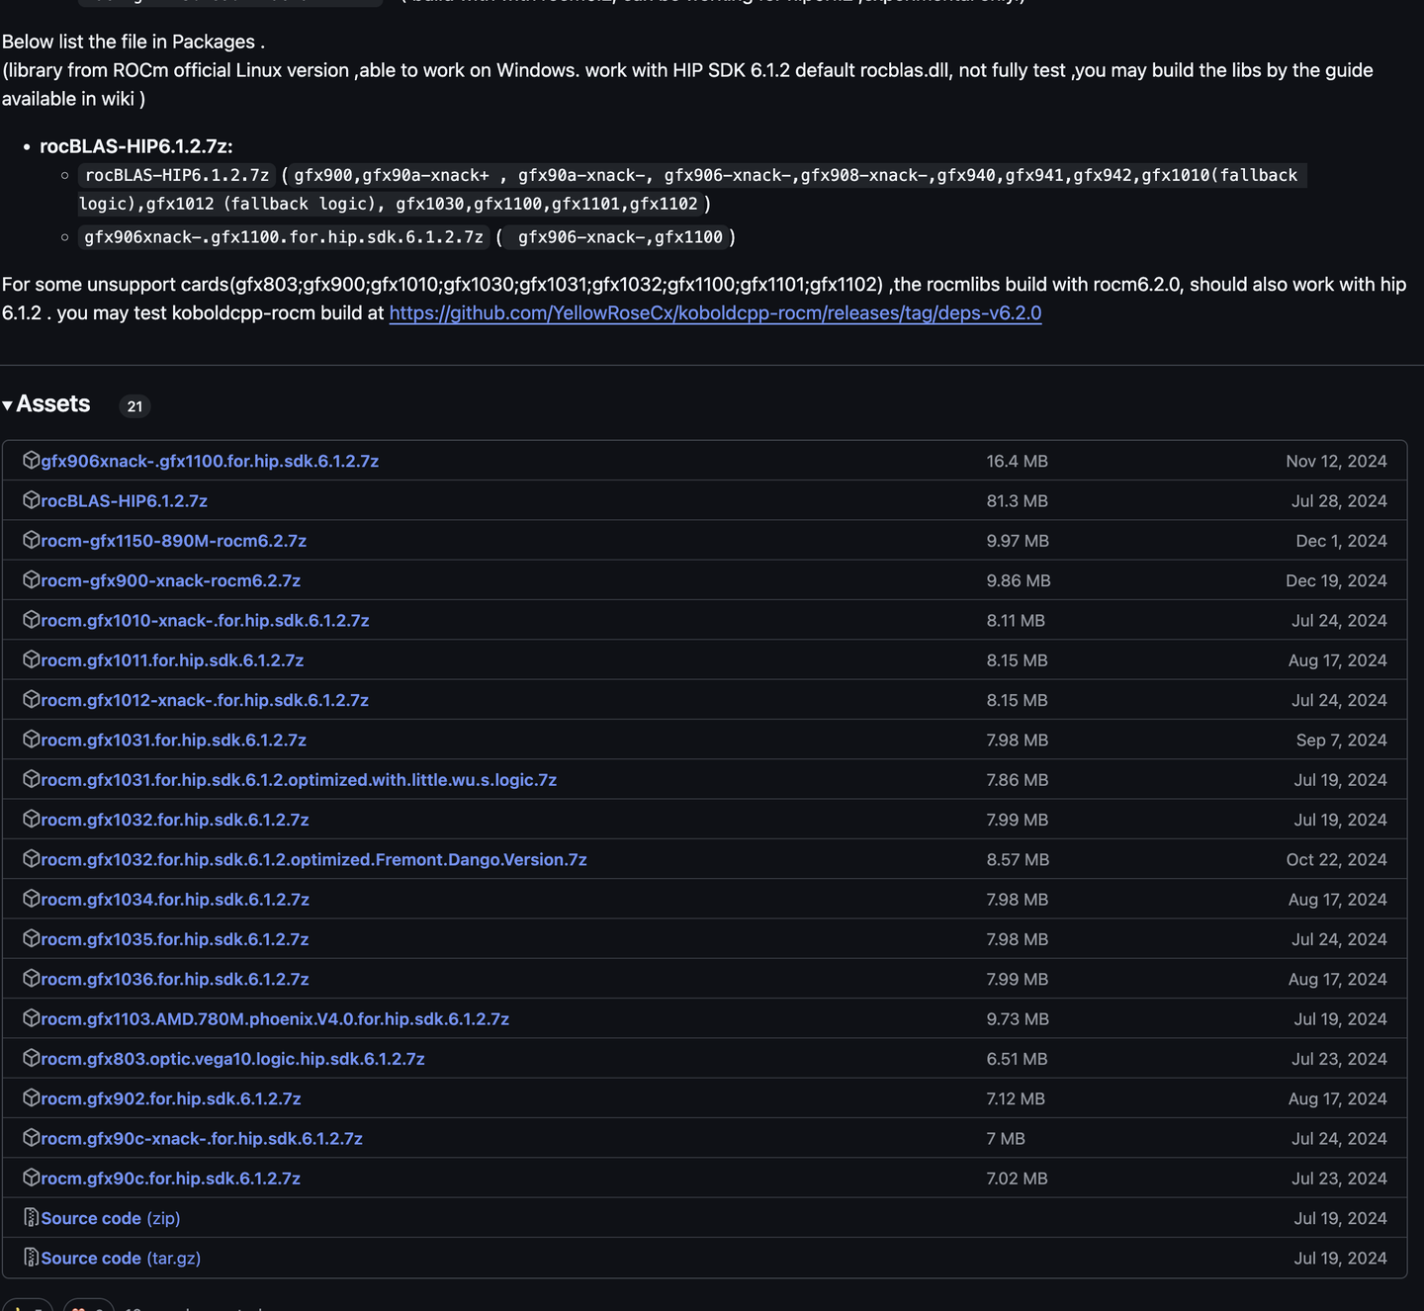
Task: Download rocm.gfx1010-xnack-.for.hip.sdk.6.1.2.7z
Action: click(205, 621)
